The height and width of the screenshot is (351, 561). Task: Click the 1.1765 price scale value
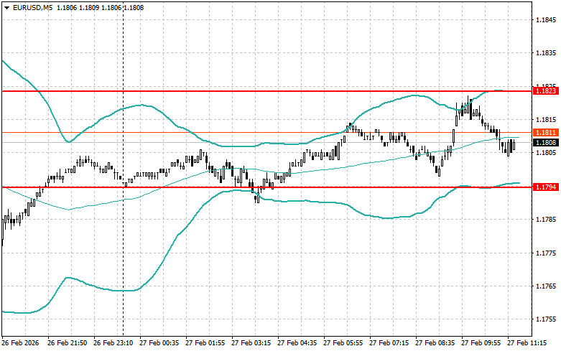click(x=546, y=286)
